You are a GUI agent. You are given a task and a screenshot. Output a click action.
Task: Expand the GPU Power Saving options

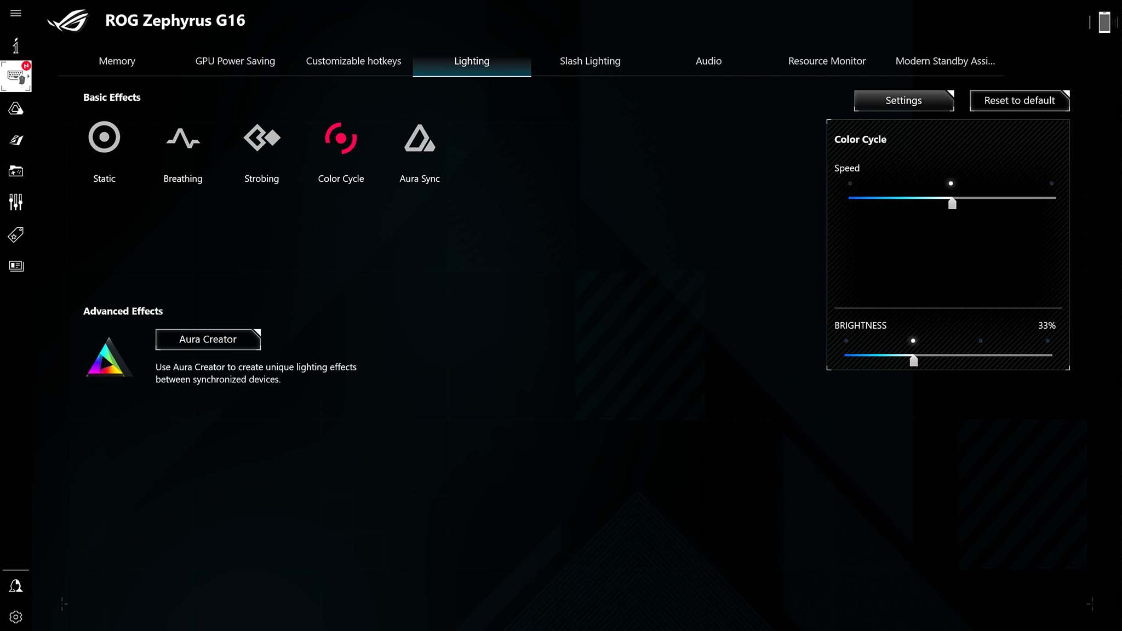(x=236, y=60)
